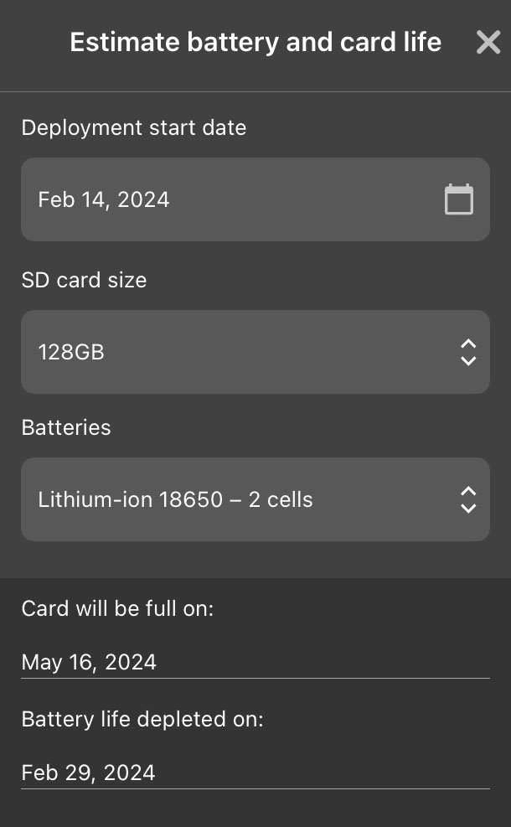Viewport: 511px width, 827px height.
Task: Click the up chevron on the 128GB selector
Action: [467, 345]
